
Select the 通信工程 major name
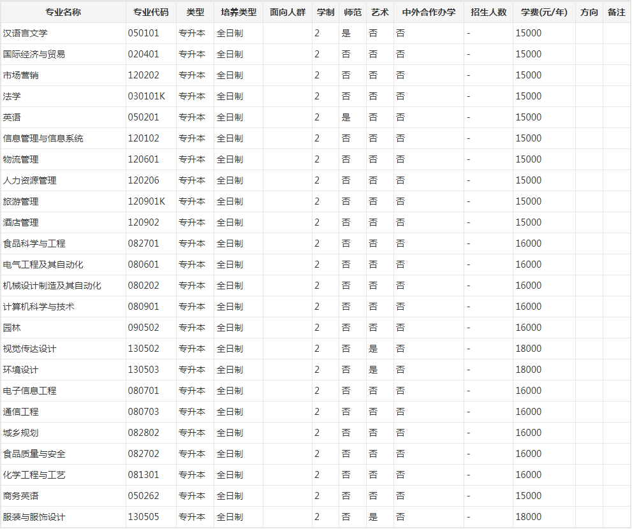coord(20,412)
